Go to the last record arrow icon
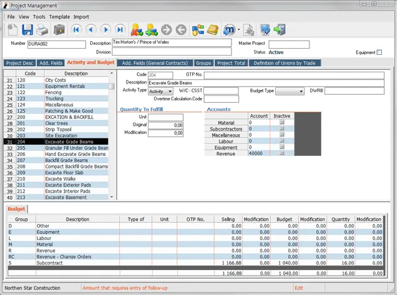Image resolution: width=398 pixels, height=295 pixels. (x=120, y=30)
